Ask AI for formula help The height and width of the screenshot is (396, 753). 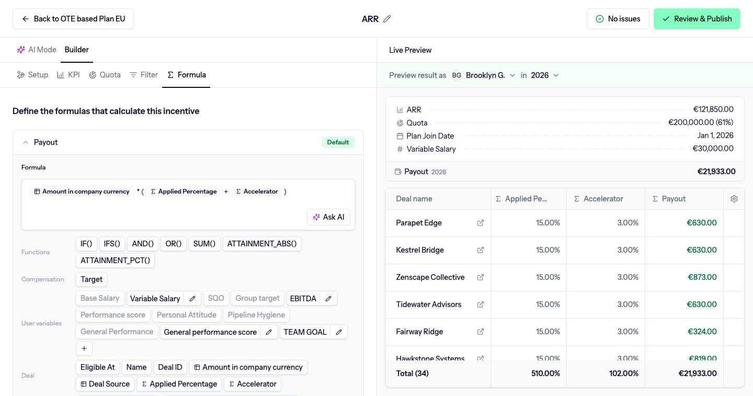tap(329, 217)
